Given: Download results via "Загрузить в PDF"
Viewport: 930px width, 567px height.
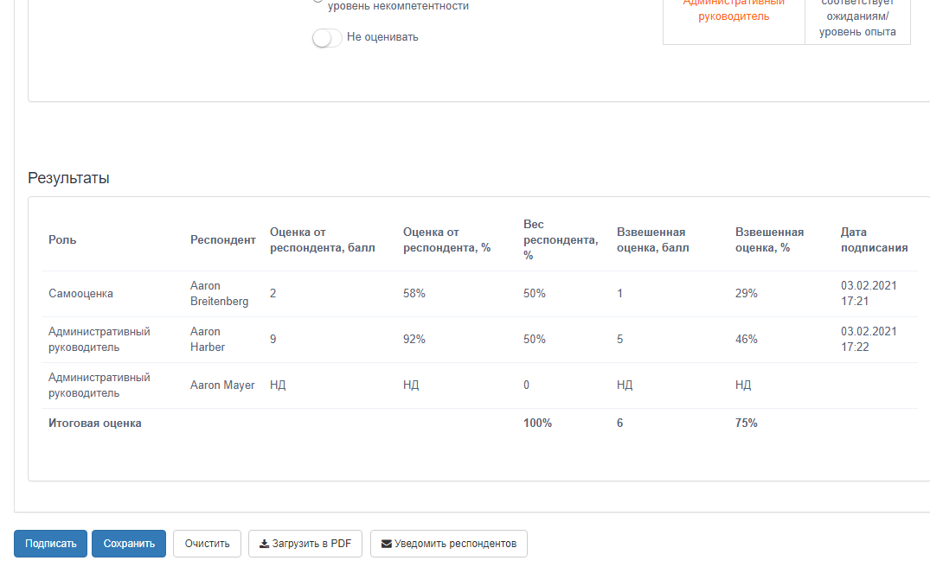Looking at the screenshot, I should pyautogui.click(x=305, y=544).
